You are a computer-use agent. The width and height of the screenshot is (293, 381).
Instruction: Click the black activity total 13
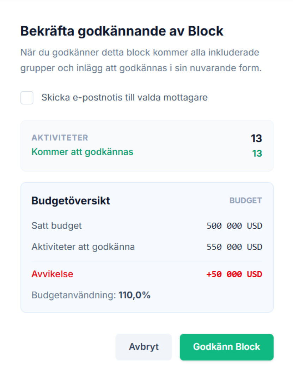coord(256,138)
